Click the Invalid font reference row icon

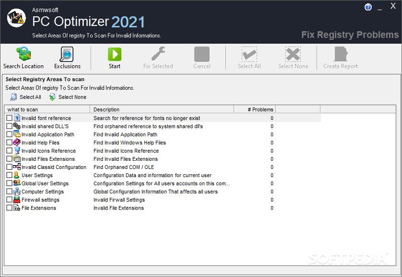(x=17, y=118)
